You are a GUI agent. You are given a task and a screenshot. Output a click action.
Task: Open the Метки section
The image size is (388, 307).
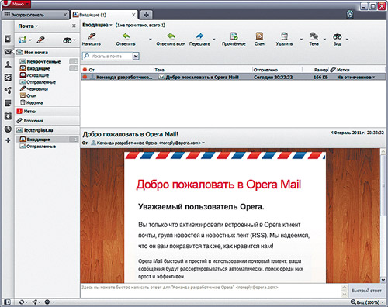pos(47,112)
